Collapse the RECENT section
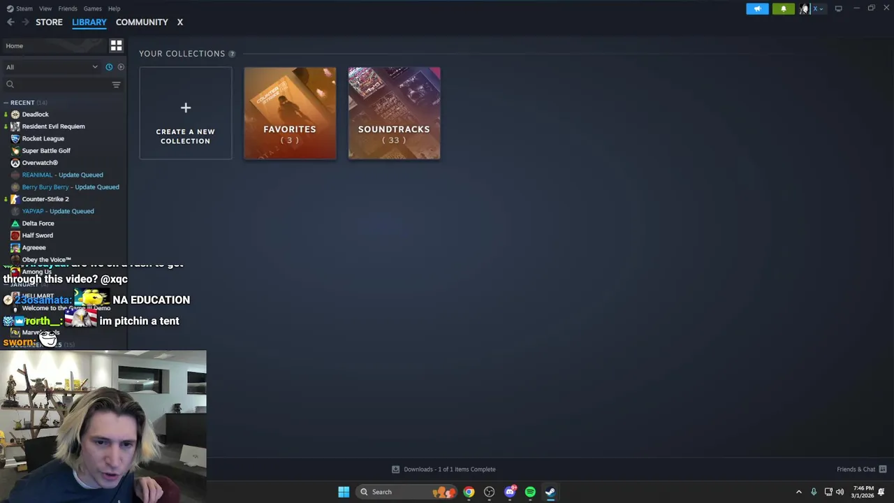This screenshot has width=894, height=503. click(22, 103)
